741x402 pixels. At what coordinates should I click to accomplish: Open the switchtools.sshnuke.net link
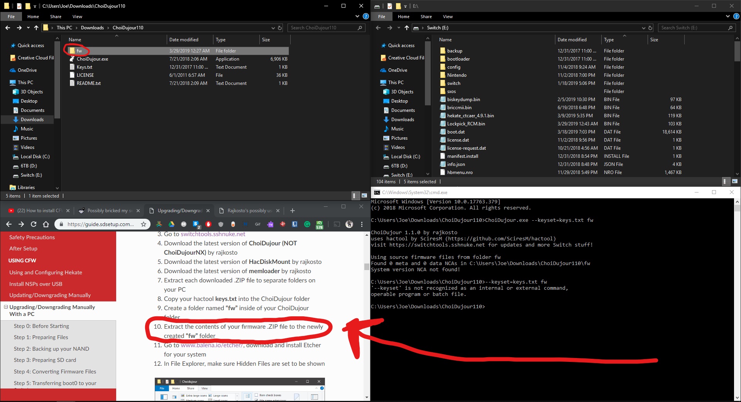coord(213,234)
